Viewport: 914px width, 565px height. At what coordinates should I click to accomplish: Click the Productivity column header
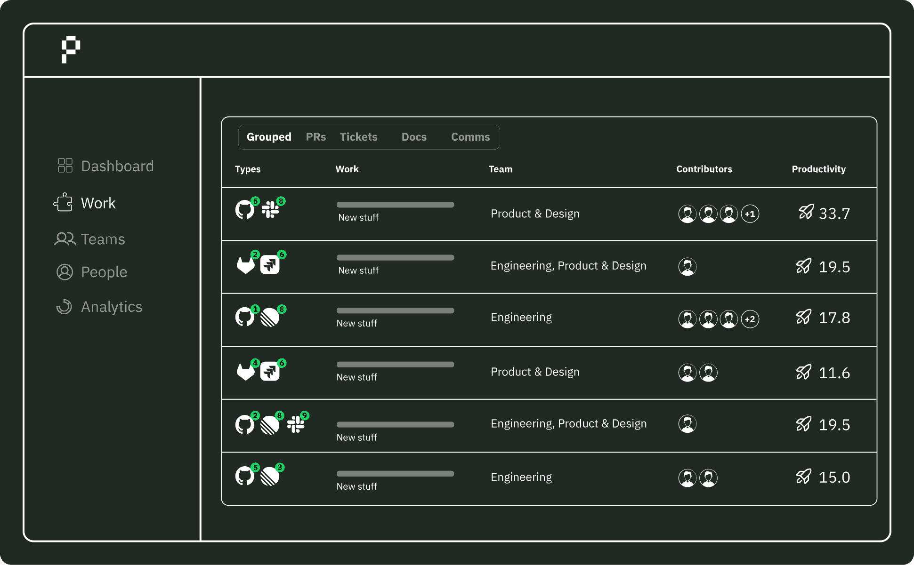tap(818, 169)
